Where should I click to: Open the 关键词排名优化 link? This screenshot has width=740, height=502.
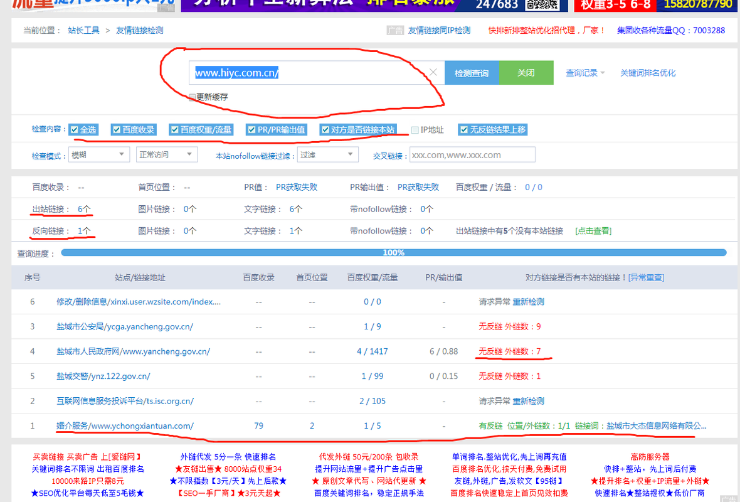[x=647, y=73]
